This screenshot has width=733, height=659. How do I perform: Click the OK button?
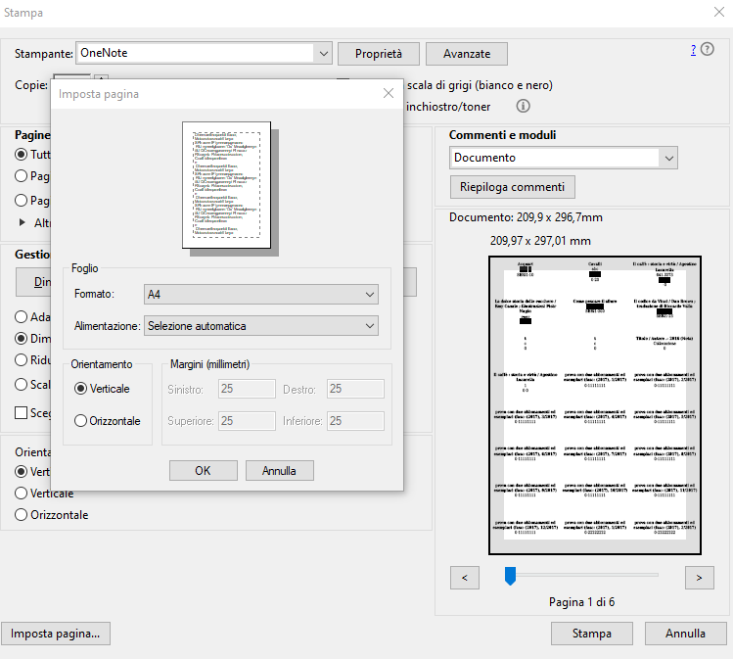coord(203,470)
